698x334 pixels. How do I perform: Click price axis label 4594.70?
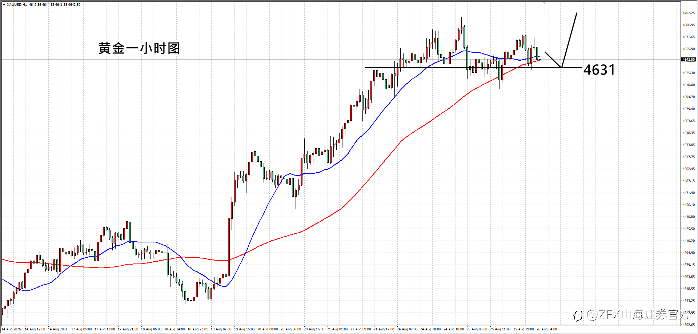689,97
